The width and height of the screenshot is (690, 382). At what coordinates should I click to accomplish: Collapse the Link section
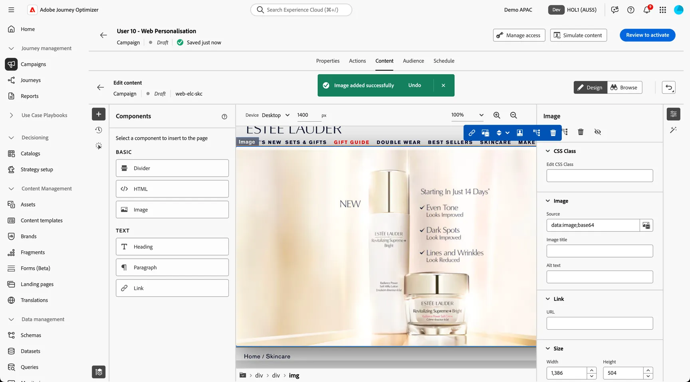(x=548, y=299)
